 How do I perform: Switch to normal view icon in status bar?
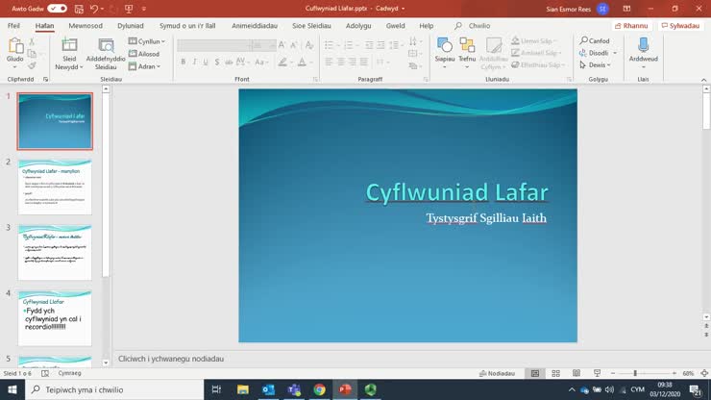pos(535,373)
